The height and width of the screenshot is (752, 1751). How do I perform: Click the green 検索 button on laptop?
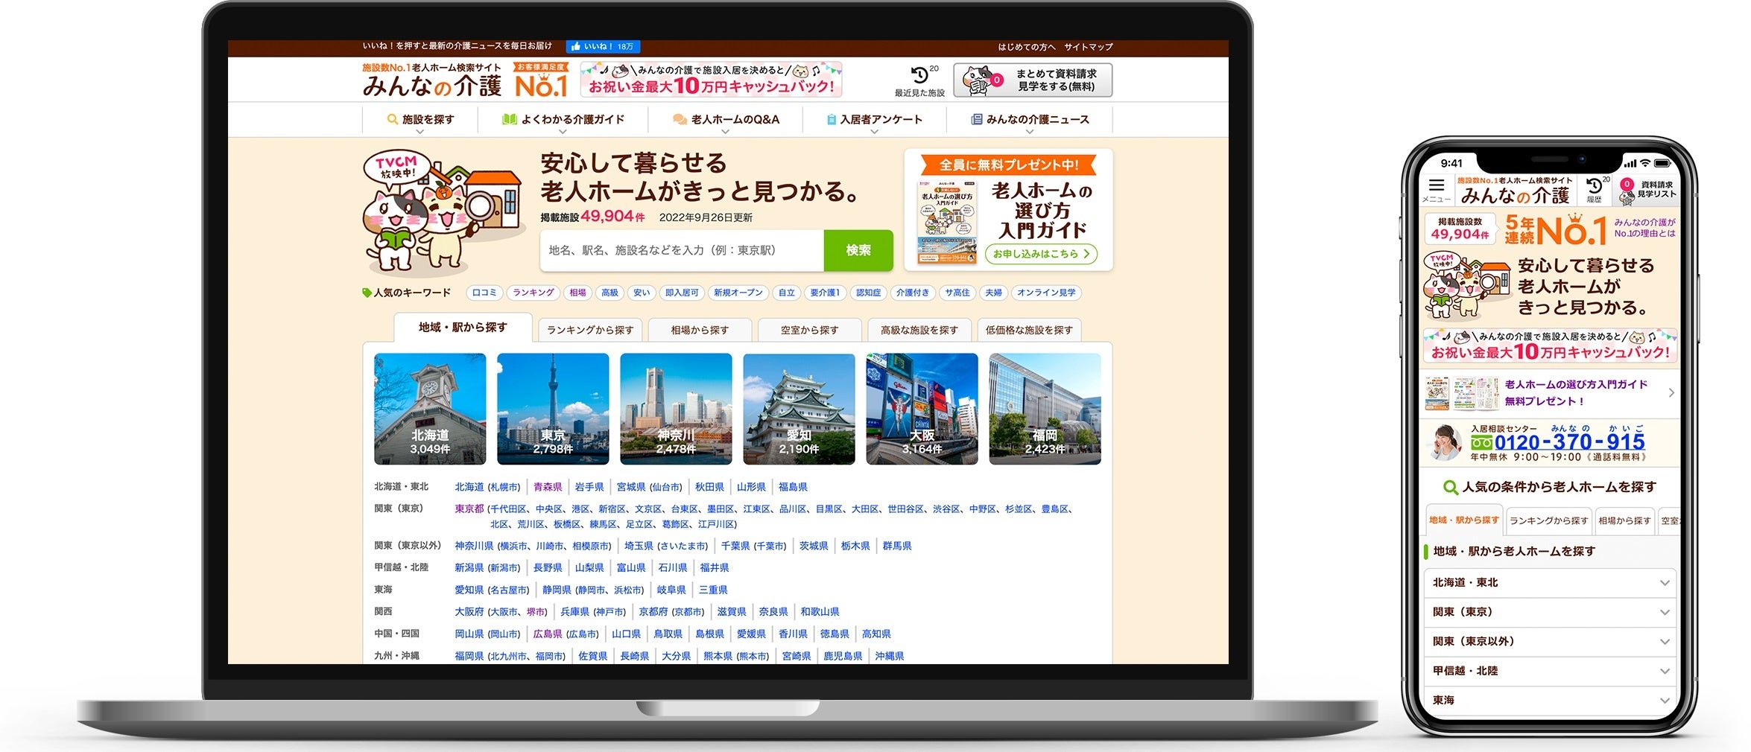pos(858,250)
